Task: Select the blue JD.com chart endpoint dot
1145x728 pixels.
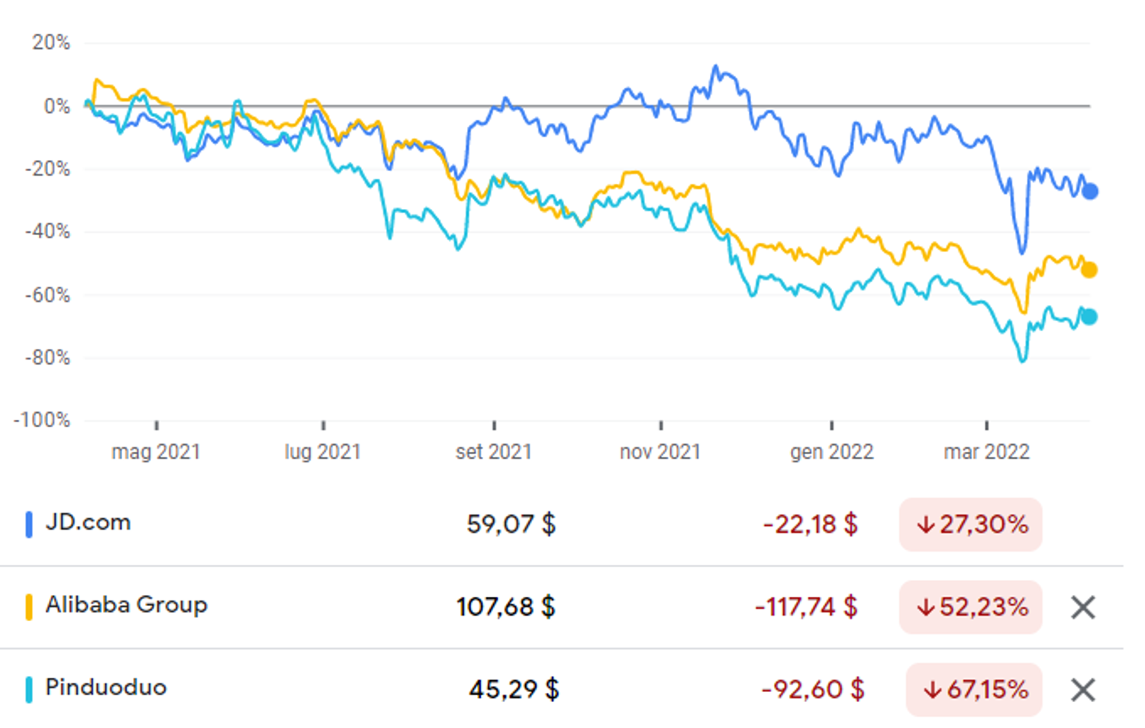Action: [1090, 192]
